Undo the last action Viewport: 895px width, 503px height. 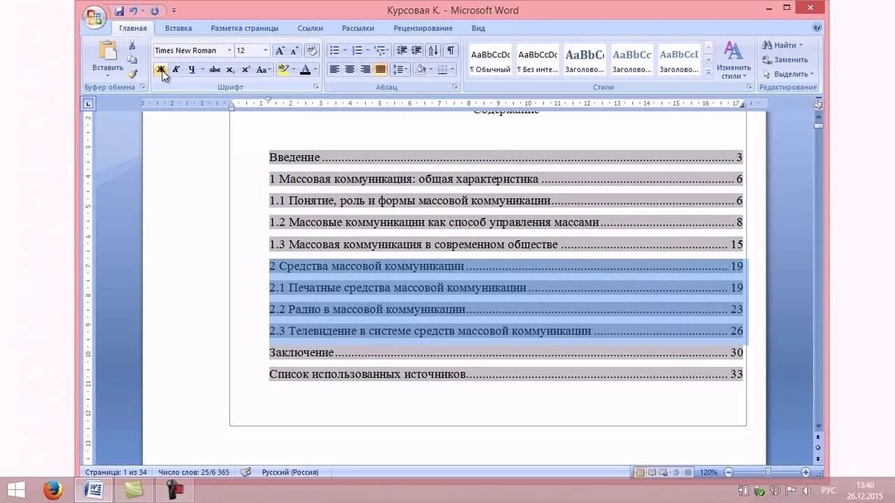point(133,11)
